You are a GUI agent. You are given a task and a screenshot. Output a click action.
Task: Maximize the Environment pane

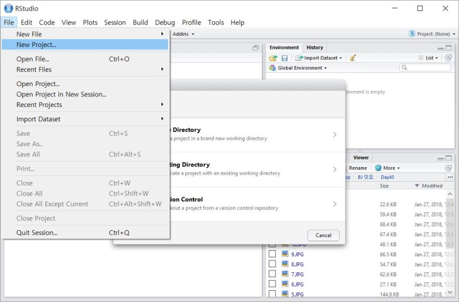point(448,48)
